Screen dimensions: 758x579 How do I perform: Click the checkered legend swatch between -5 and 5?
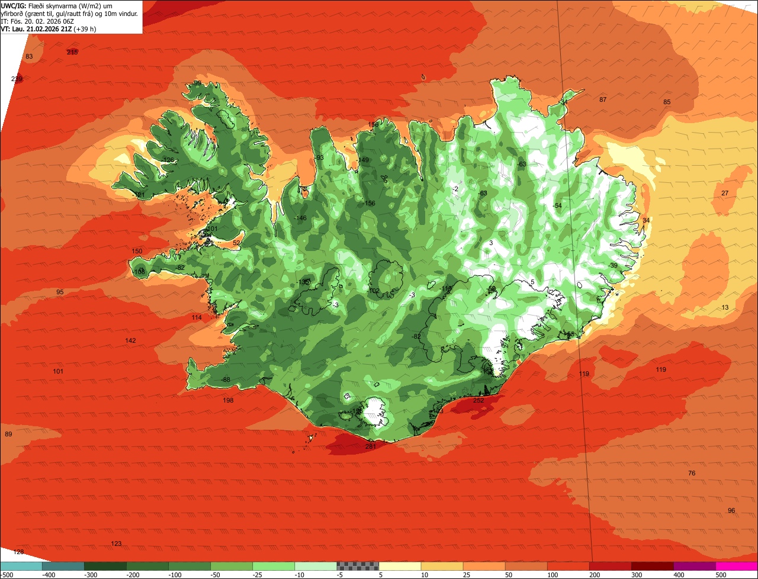click(358, 566)
